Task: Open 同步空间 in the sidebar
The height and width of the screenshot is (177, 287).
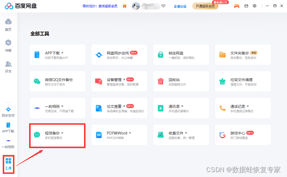Action: point(8,112)
